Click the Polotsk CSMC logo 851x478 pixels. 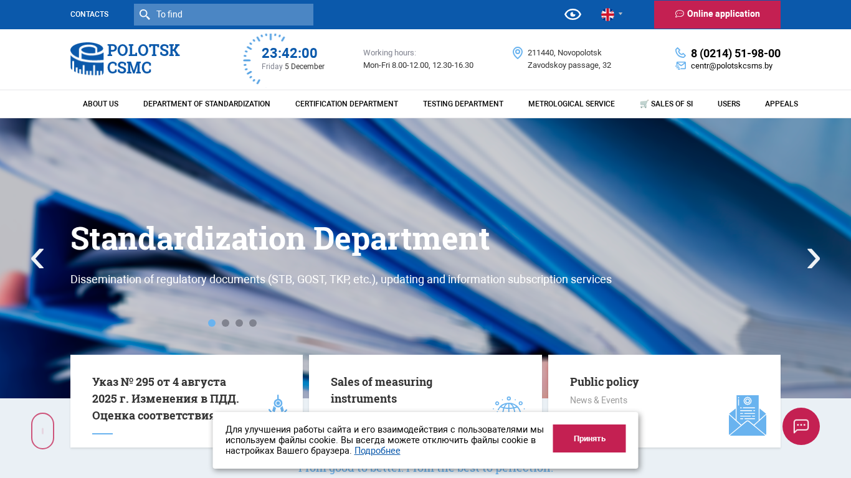tap(125, 59)
